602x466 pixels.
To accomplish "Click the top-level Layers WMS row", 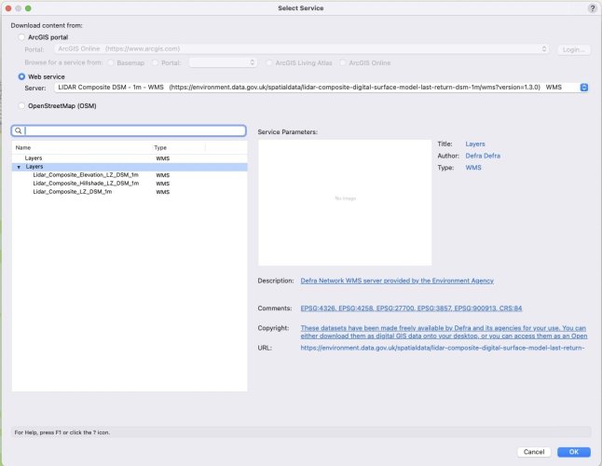I will (39, 158).
